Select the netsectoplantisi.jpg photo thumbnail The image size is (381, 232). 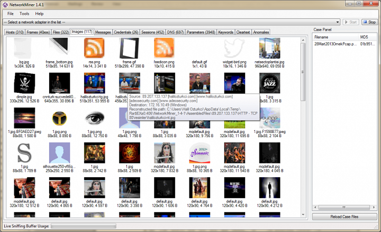pos(269,48)
